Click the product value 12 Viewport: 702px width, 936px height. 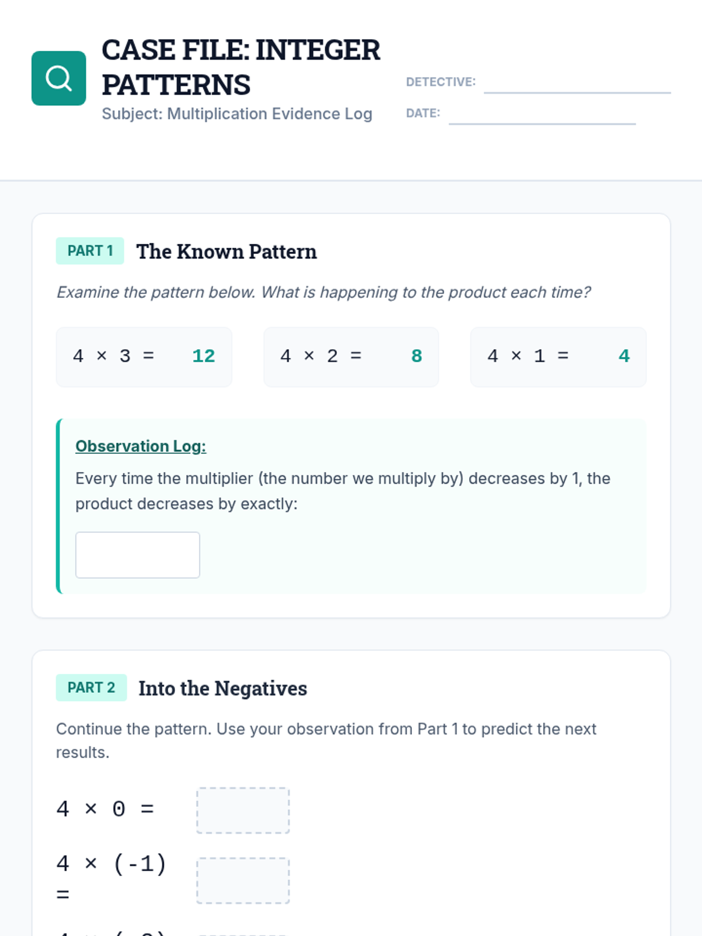tap(204, 356)
